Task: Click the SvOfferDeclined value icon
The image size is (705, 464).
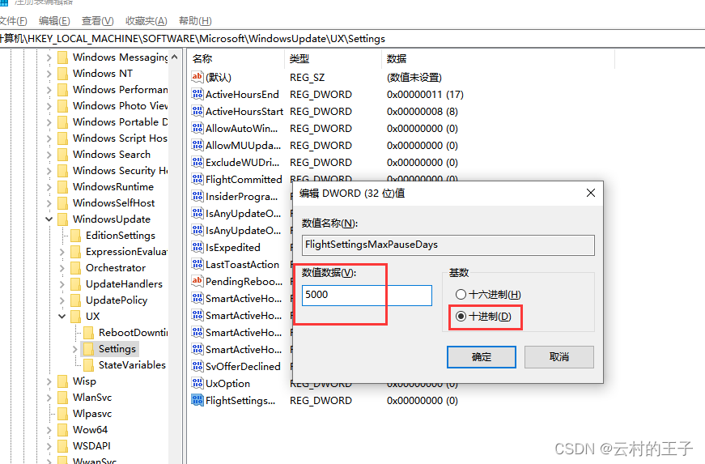Action: (x=197, y=367)
